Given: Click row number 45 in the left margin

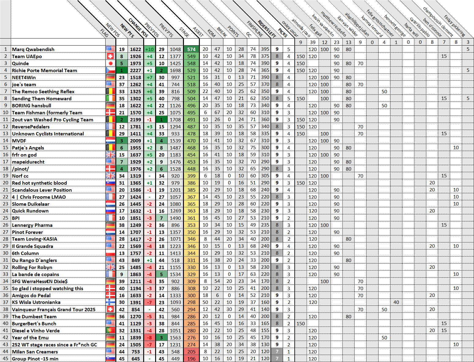Looking at the screenshot, I should [x=6, y=359].
